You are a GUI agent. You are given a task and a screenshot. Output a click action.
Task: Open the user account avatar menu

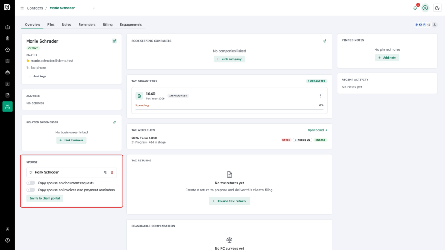(x=425, y=8)
